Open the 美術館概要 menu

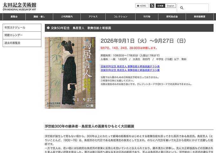pyautogui.click(x=199, y=17)
